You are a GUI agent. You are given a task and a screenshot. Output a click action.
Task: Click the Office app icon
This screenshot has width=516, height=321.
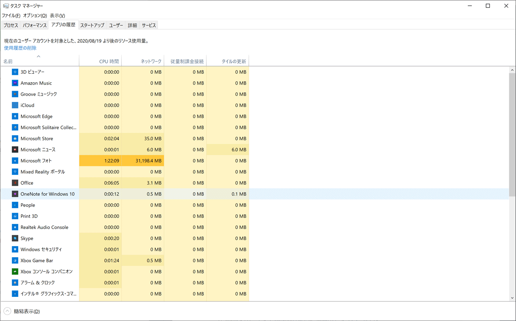15,183
